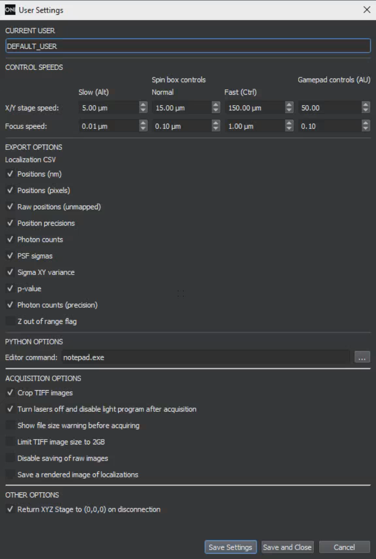This screenshot has height=559, width=376.
Task: Disable the Photon counts export
Action: click(x=10, y=239)
